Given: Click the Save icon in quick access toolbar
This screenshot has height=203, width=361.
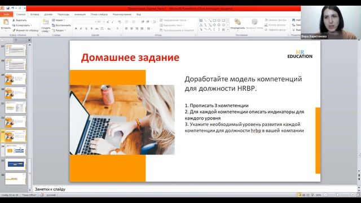Looking at the screenshot, I should coord(8,8).
